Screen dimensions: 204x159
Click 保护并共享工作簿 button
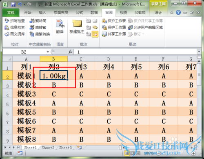pos(145,21)
